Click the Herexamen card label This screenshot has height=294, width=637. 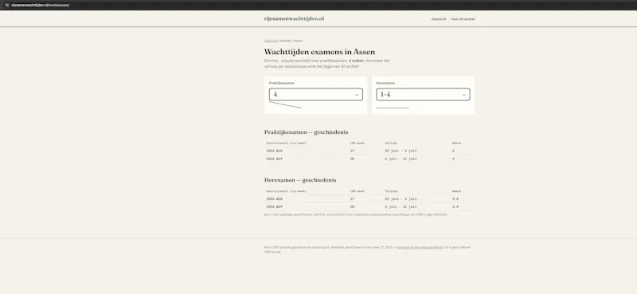[385, 83]
